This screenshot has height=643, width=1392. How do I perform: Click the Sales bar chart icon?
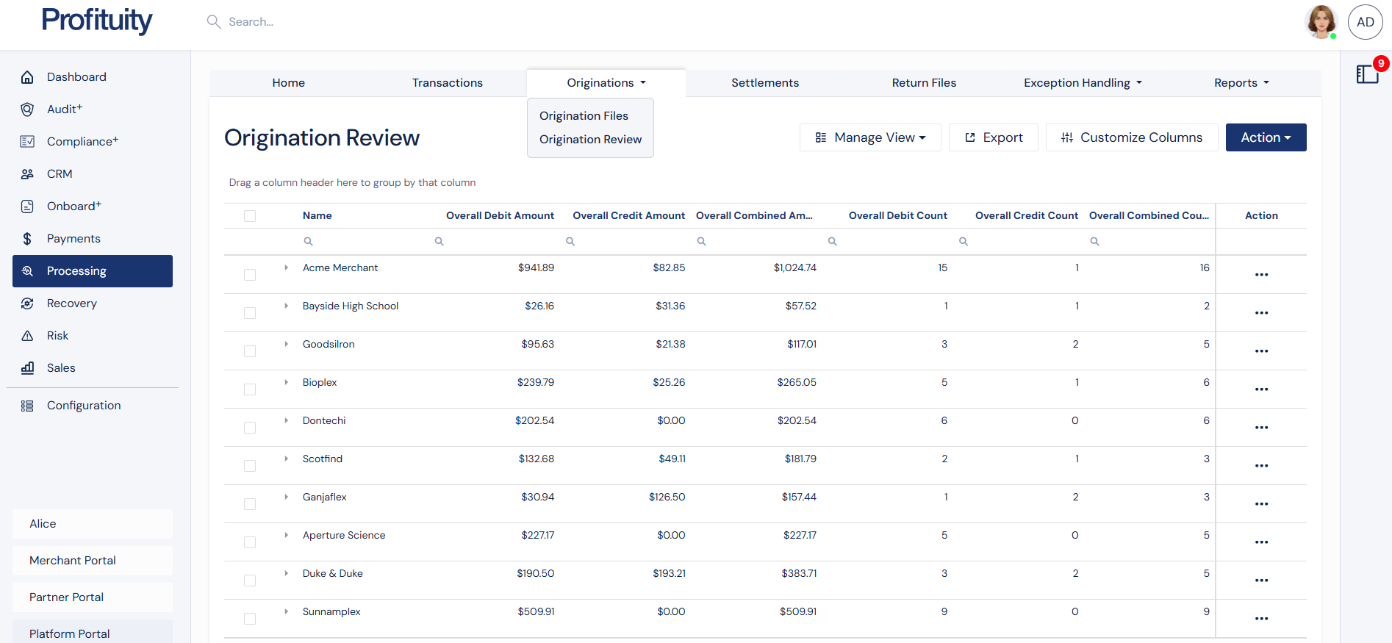coord(27,368)
